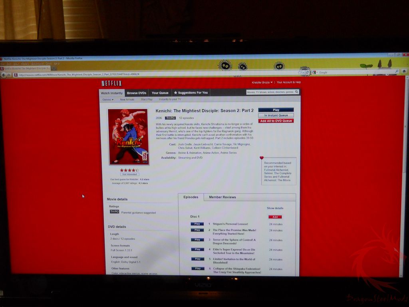Click the magnifier icon in the Netflix search box

[x=296, y=92]
